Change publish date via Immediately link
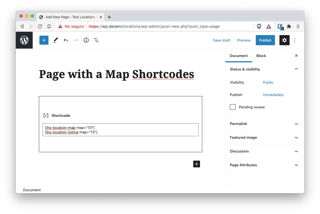320x214 pixels. click(273, 95)
